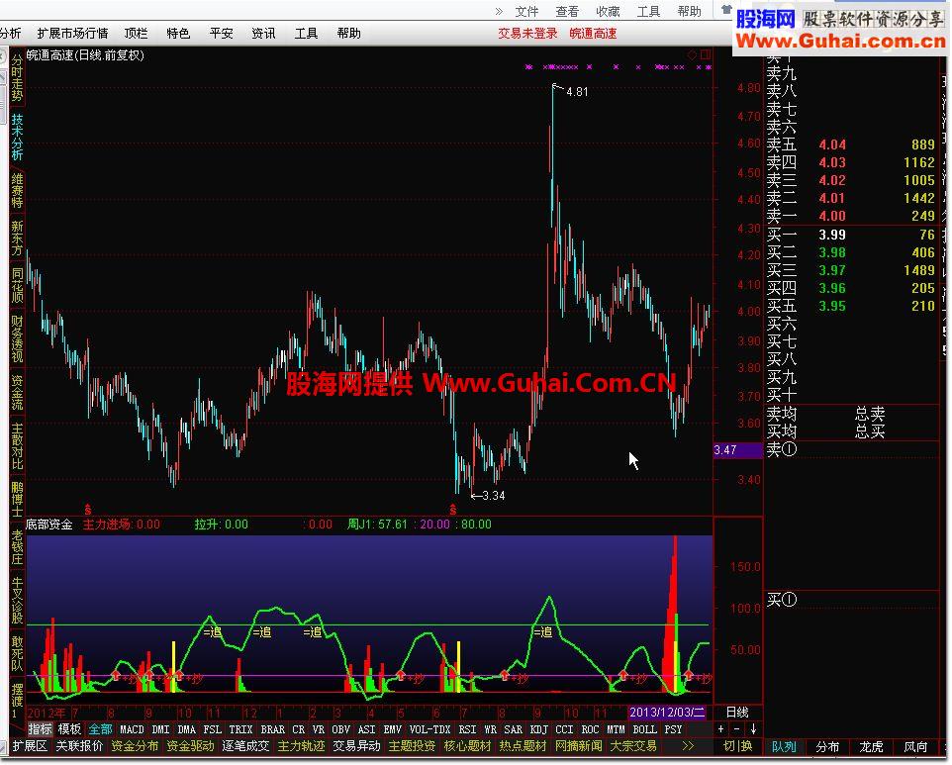Viewport: 952px width, 765px height.
Task: Switch indicator to BOLL
Action: point(644,729)
